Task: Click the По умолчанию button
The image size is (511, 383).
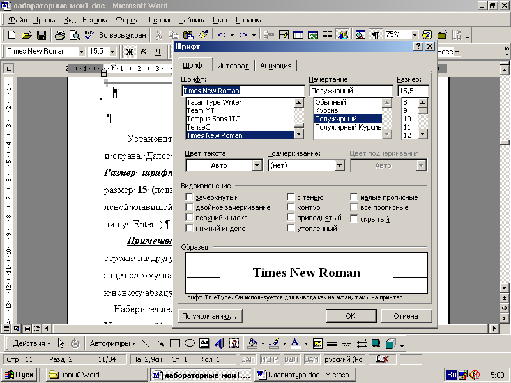Action: click(210, 316)
